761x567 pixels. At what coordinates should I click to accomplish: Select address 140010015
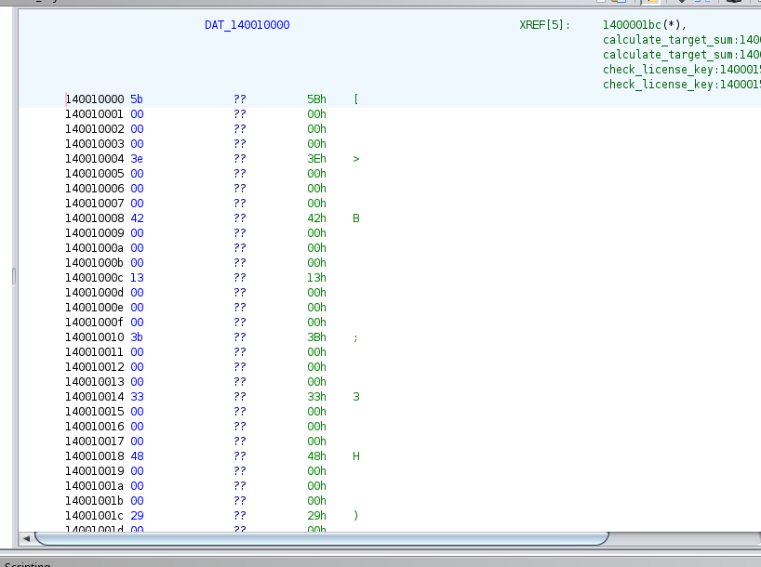[x=95, y=412]
